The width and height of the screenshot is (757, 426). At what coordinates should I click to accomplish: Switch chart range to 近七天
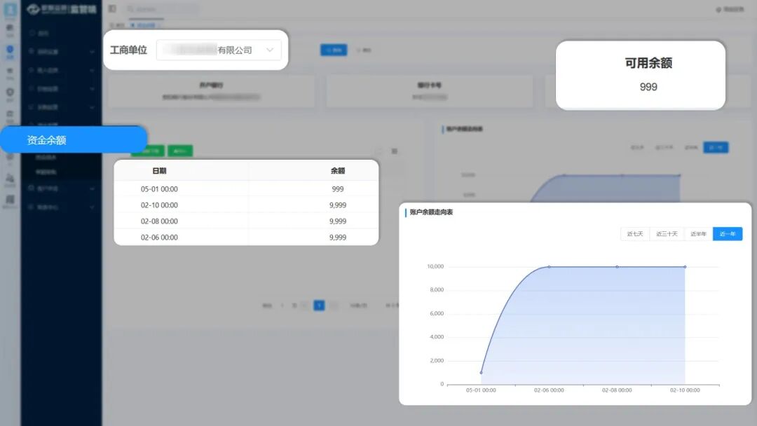click(635, 234)
